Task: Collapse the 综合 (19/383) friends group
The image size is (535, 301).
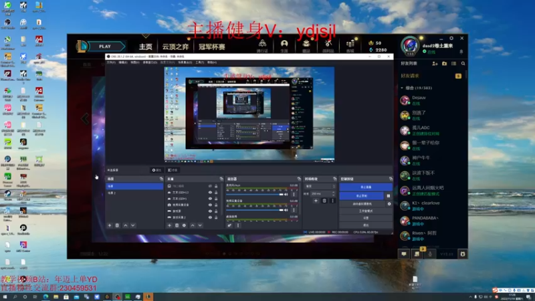Action: point(402,88)
